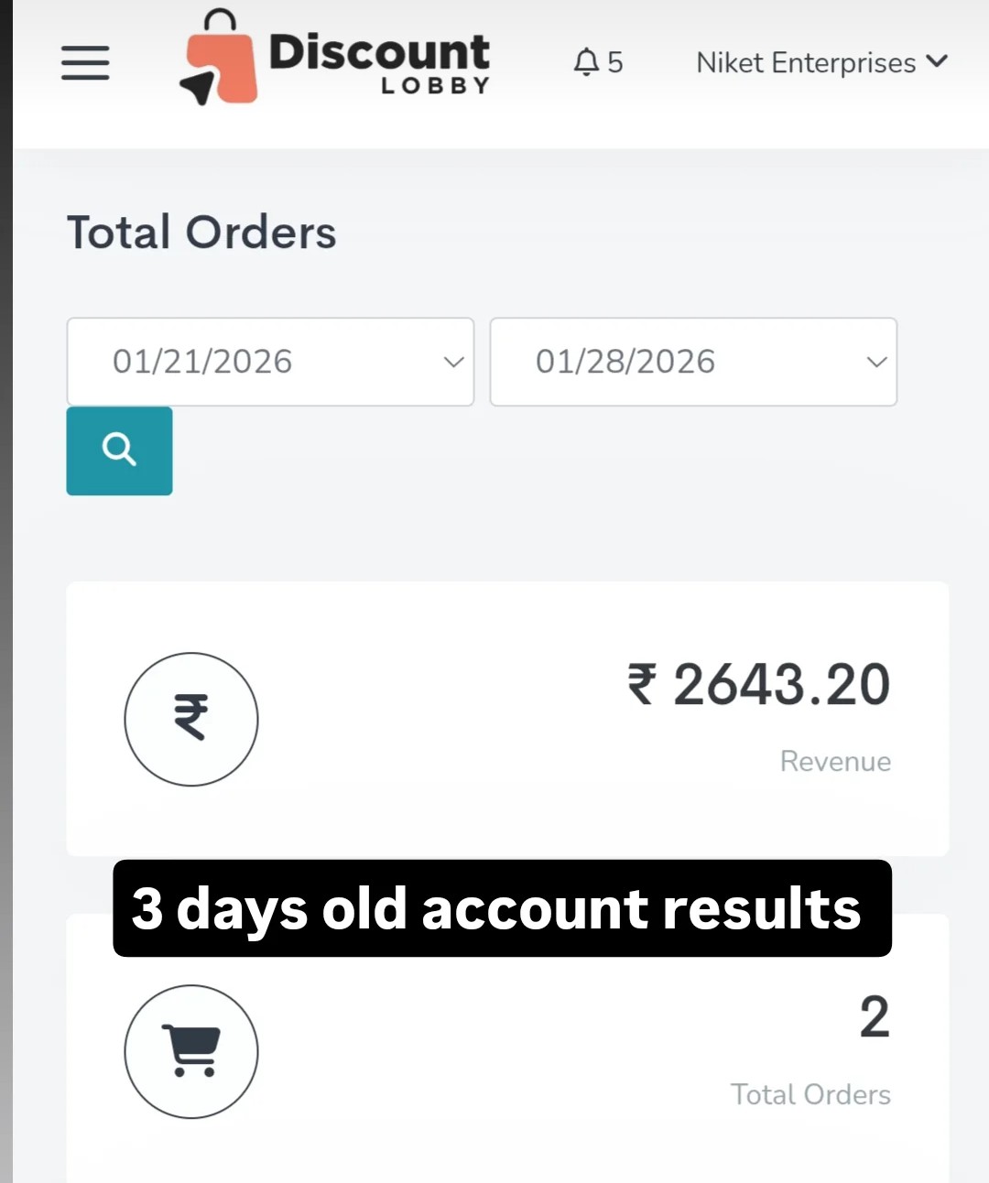The image size is (989, 1183).
Task: Click the ₹ 2643.20 revenue amount
Action: coord(759,685)
